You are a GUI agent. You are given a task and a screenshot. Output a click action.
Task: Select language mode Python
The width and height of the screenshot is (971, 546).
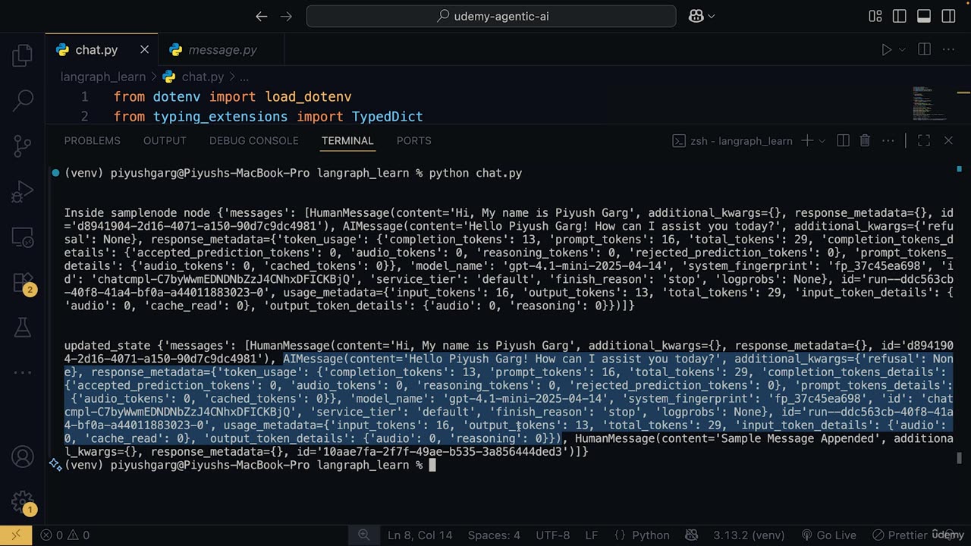(x=641, y=535)
